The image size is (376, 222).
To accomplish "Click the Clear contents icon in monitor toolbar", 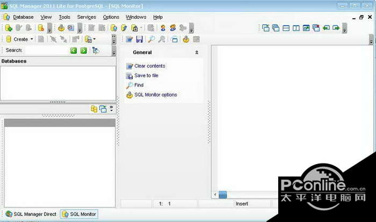I will coord(129,39).
